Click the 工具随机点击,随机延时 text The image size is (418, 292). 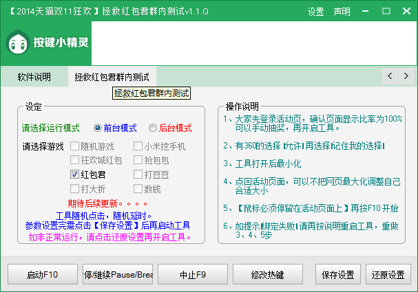[104, 216]
